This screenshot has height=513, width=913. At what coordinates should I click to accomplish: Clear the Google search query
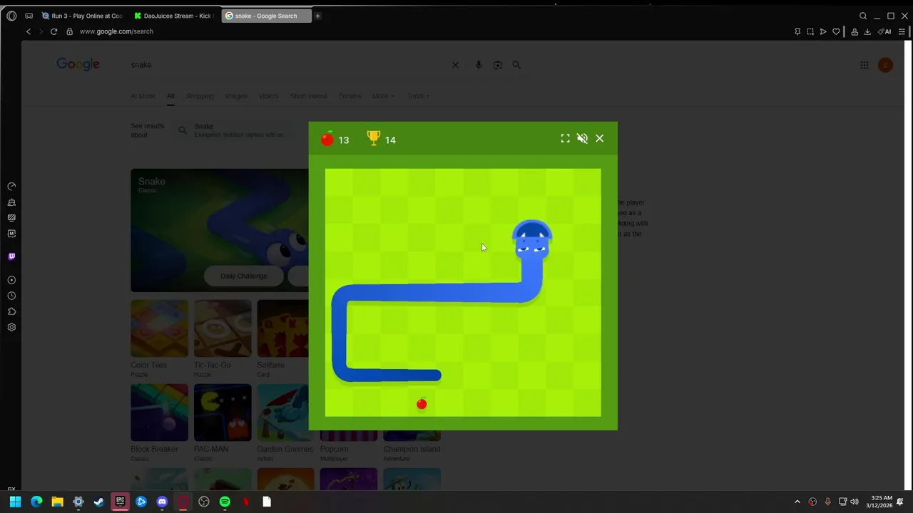455,65
